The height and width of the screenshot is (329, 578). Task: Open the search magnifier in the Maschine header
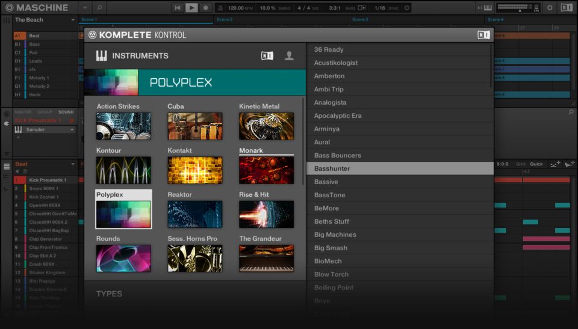(x=99, y=8)
